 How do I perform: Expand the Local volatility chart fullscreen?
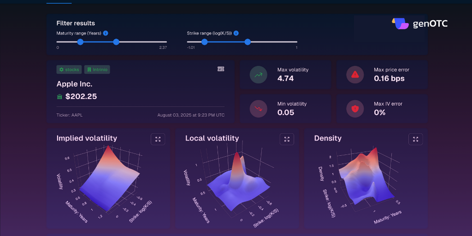pos(287,139)
